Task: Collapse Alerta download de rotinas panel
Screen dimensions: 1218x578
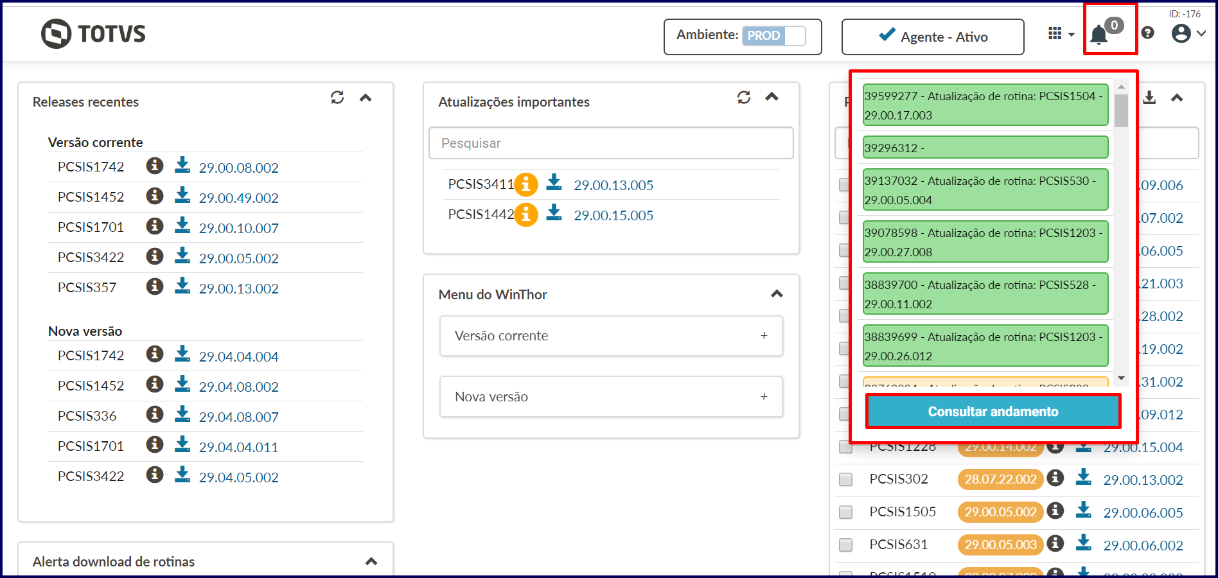Action: click(x=371, y=561)
